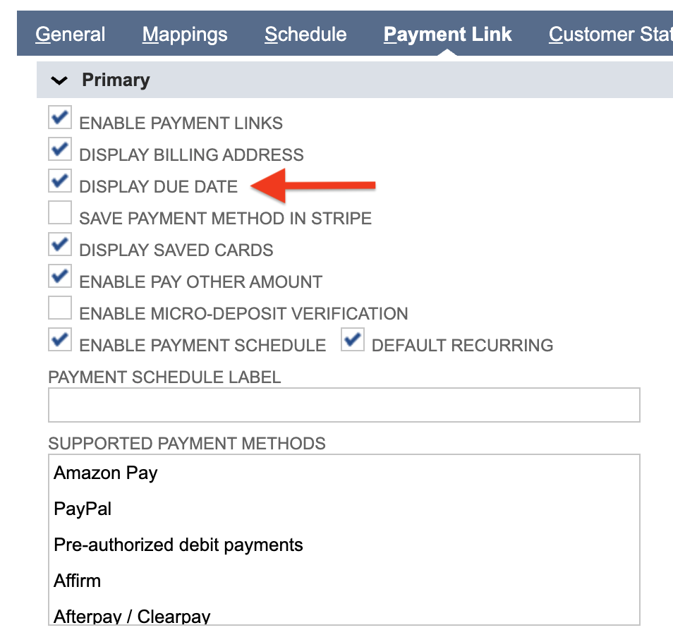673x642 pixels.
Task: Toggle Display Billing Address checkbox
Action: (x=60, y=150)
